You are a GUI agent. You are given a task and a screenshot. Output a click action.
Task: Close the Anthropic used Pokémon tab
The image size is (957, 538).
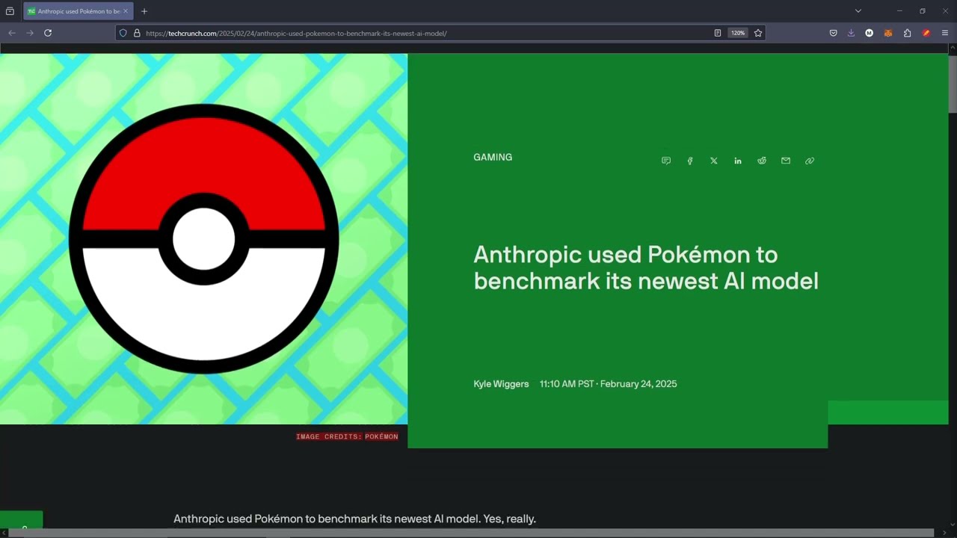[126, 11]
